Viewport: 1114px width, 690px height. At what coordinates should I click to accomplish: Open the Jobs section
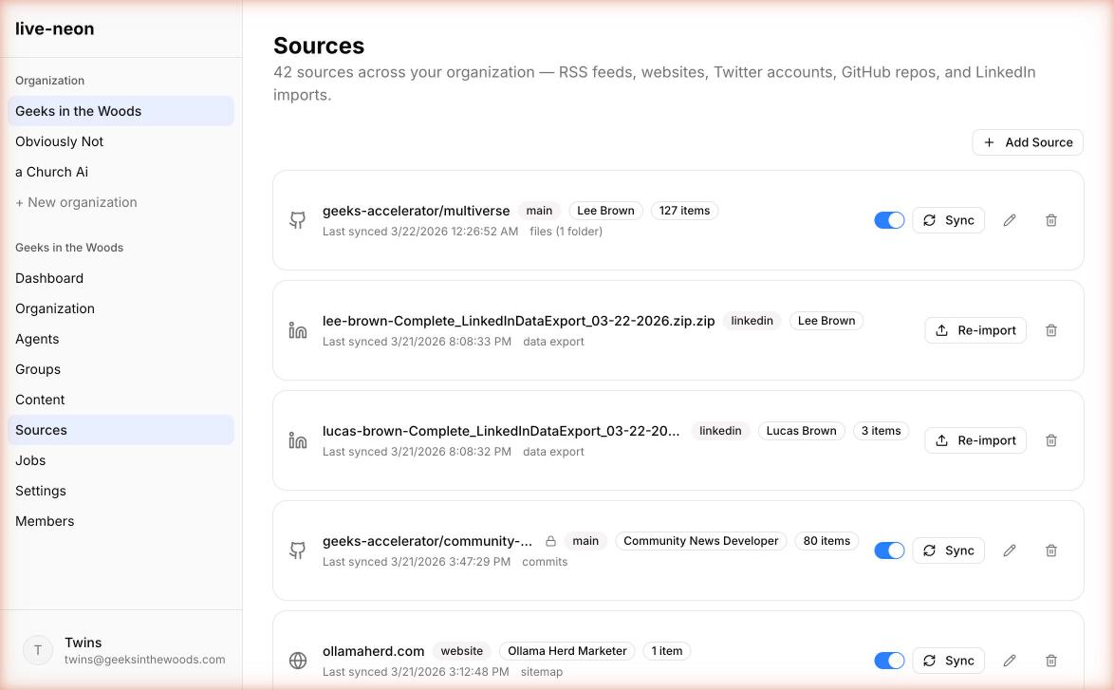pos(30,460)
